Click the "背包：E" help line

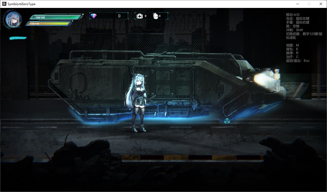[292, 49]
